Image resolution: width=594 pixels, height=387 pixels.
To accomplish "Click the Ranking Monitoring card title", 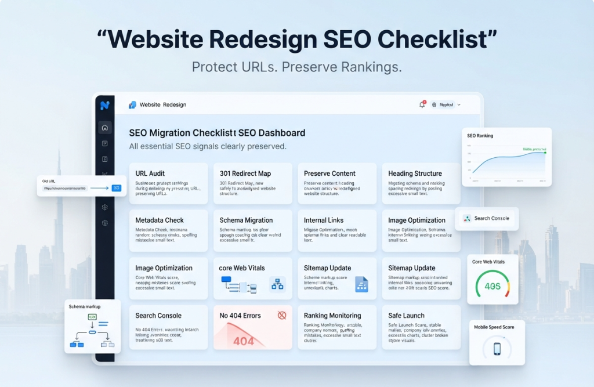I will coord(332,316).
